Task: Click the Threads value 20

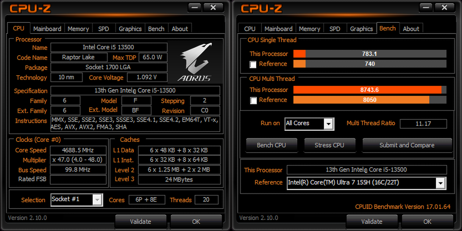Action: point(206,200)
